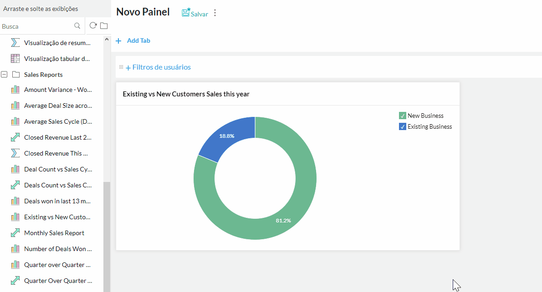
Task: Select Number of Deals Won ... report
Action: [x=58, y=249]
